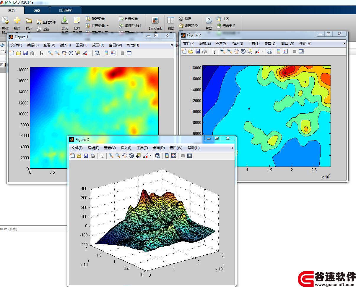356x287 pixels.
Task: Print Figure 1 with the printer icon
Action: coord(32,53)
